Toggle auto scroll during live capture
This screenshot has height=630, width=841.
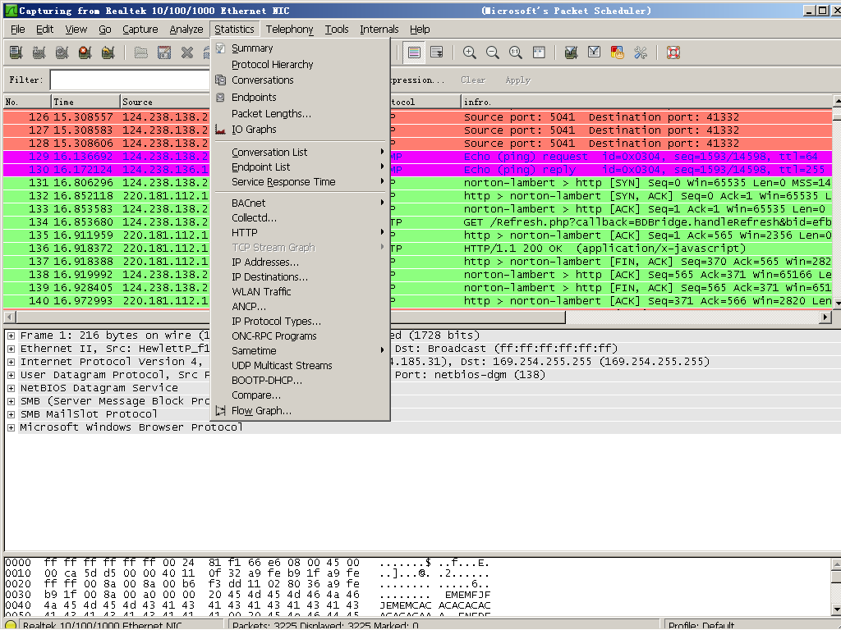[437, 52]
